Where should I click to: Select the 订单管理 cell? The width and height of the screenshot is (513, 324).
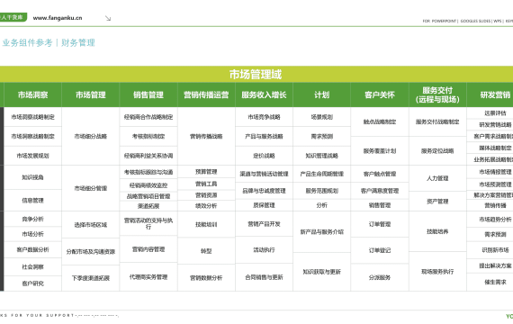(380, 224)
